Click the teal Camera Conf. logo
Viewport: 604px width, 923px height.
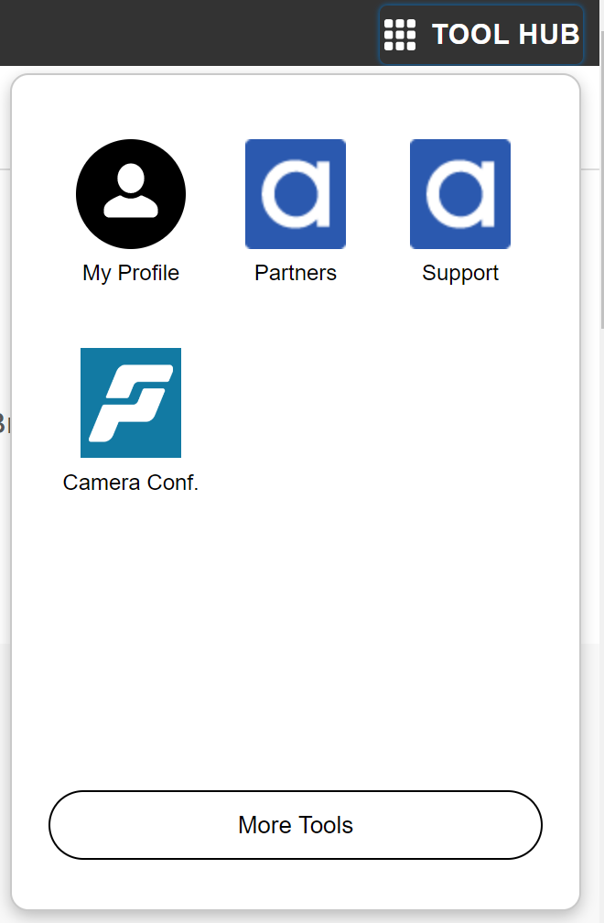[130, 403]
